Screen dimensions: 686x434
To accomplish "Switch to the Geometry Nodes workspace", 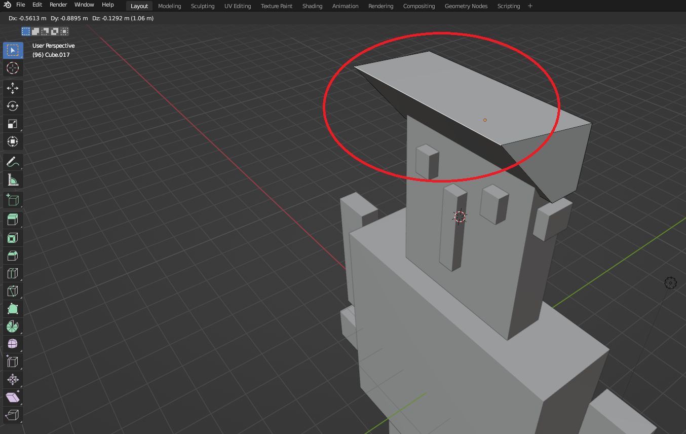I will (x=466, y=6).
